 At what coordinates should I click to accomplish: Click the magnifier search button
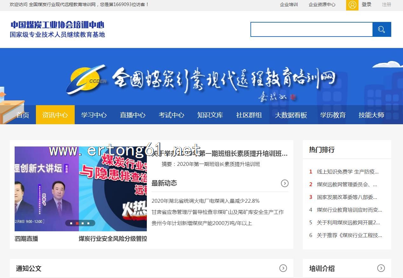[x=382, y=30]
